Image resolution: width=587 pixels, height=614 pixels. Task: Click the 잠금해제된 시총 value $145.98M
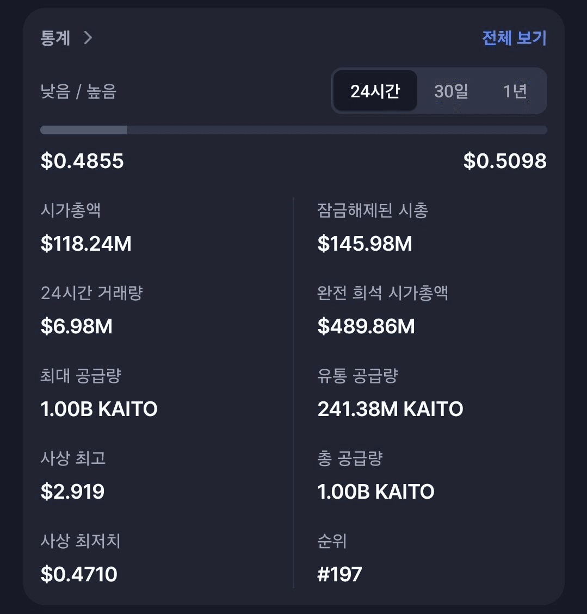pos(364,244)
